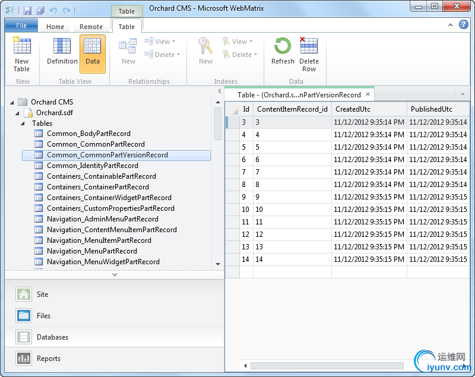
Task: Select Common_IdentityPartRecord table
Action: [x=93, y=166]
